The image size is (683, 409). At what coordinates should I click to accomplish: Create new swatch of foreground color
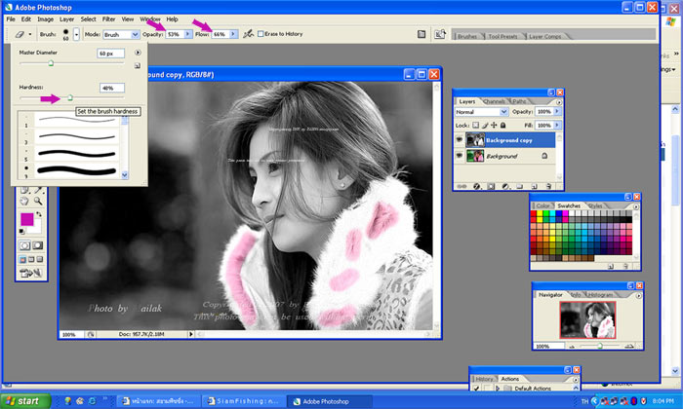[x=611, y=266]
